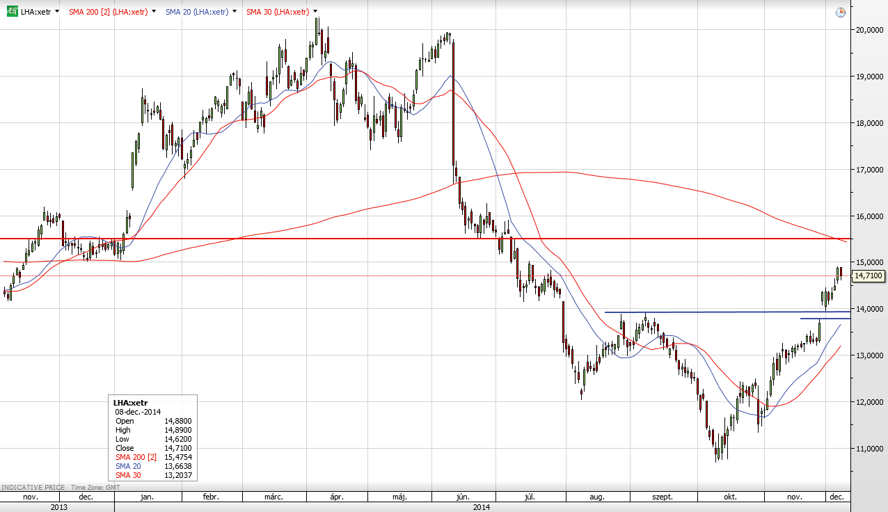888x512 pixels.
Task: Click the júl. month label on time axis
Action: 529,497
